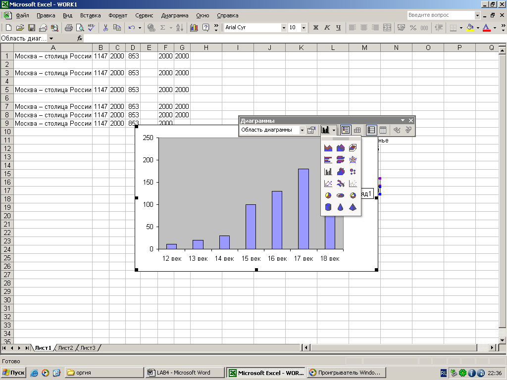The height and width of the screenshot is (380, 507).
Task: Pick the 3-D Line chart type
Action: click(x=341, y=184)
